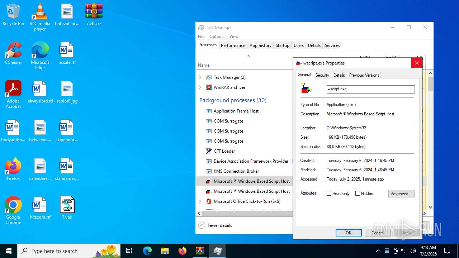Switch to Task Manager's Details tab
Viewport: 459px width, 258px height.
coord(314,46)
